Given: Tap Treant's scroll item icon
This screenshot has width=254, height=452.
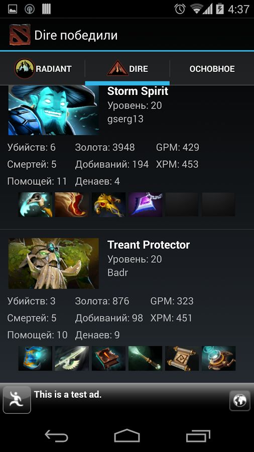Looking at the screenshot, I should [182, 358].
